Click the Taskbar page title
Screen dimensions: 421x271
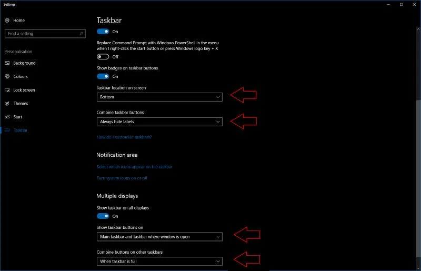point(109,21)
